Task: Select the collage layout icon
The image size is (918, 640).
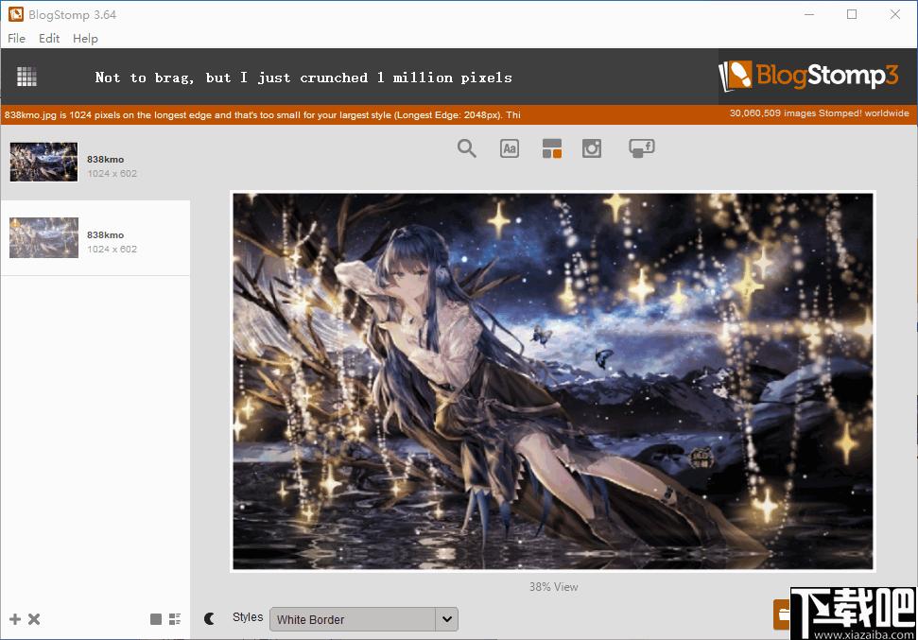Action: coord(551,148)
